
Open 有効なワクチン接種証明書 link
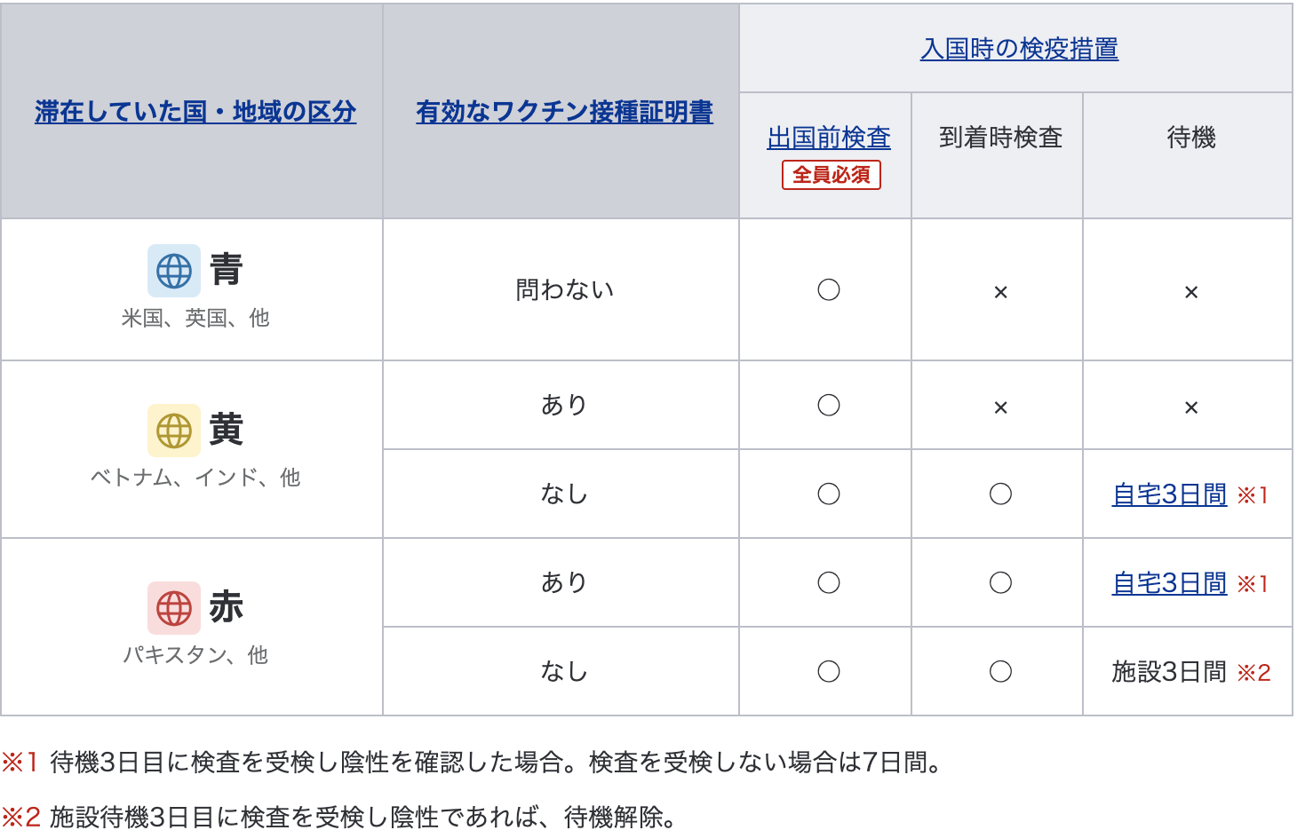tap(564, 112)
